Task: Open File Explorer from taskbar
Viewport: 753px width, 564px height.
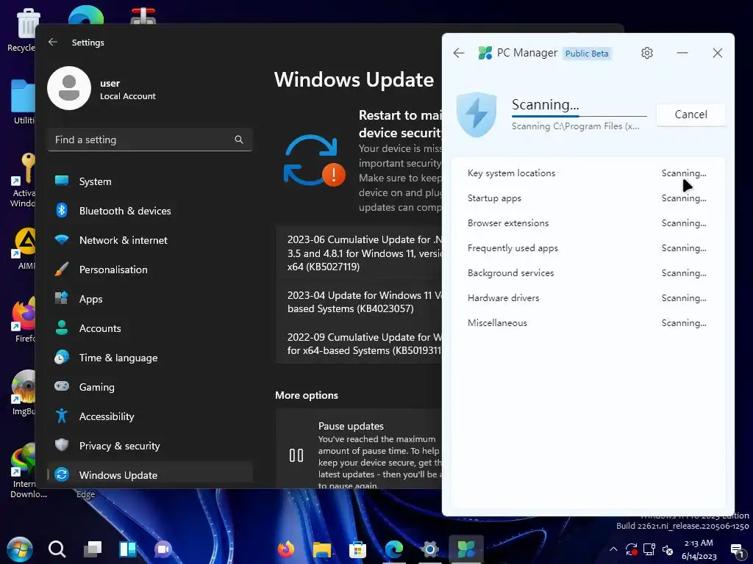Action: (322, 549)
